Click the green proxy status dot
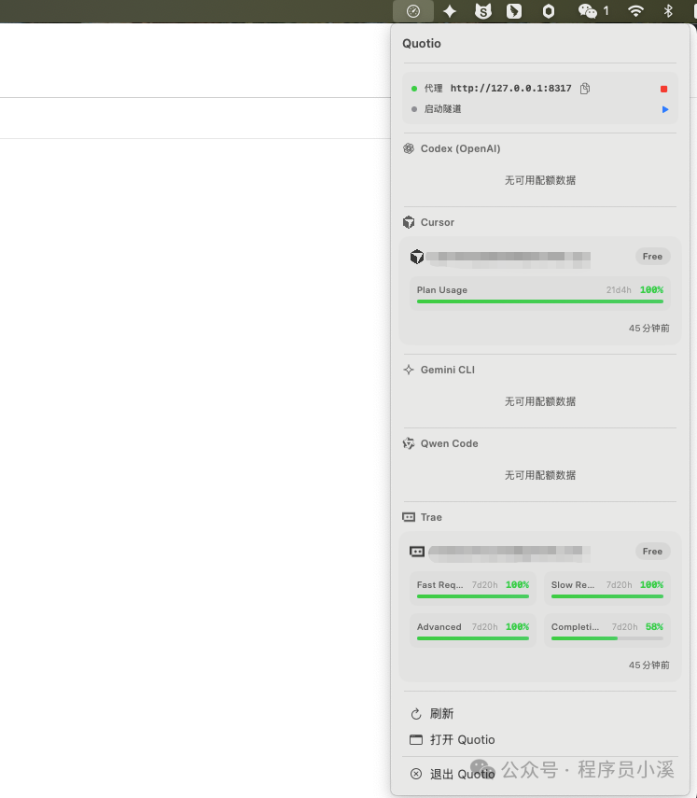 point(414,89)
